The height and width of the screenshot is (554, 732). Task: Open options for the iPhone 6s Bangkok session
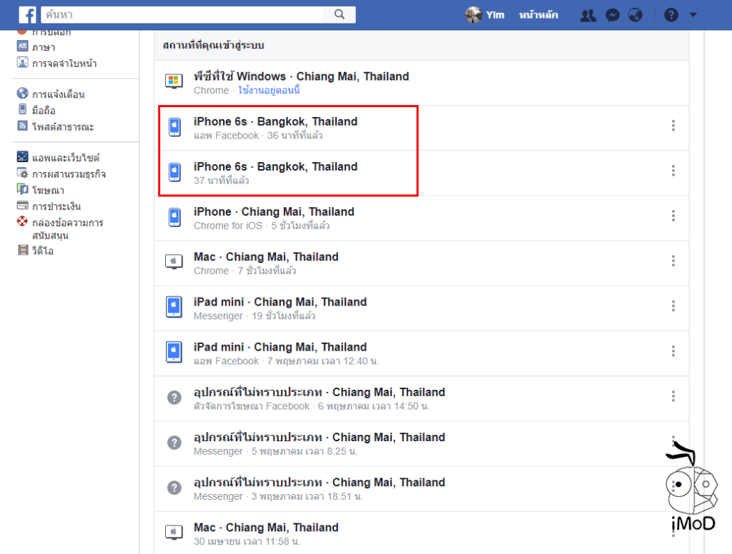(673, 125)
